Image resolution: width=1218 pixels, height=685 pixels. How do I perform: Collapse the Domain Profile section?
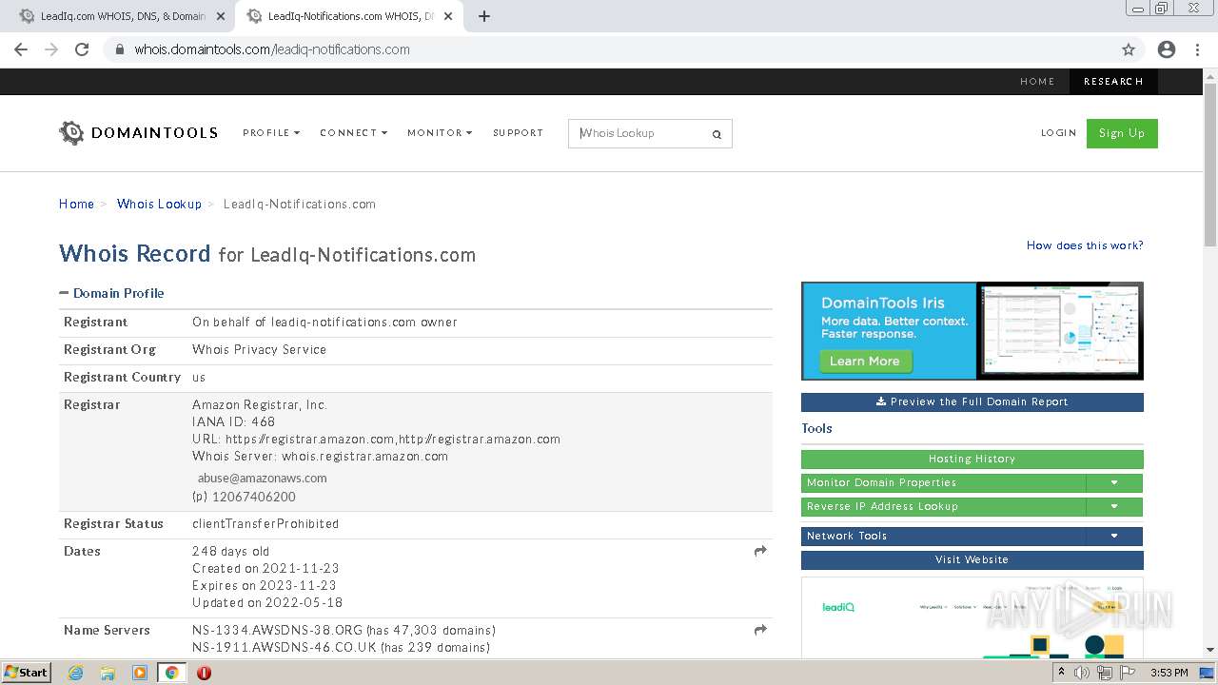(64, 293)
